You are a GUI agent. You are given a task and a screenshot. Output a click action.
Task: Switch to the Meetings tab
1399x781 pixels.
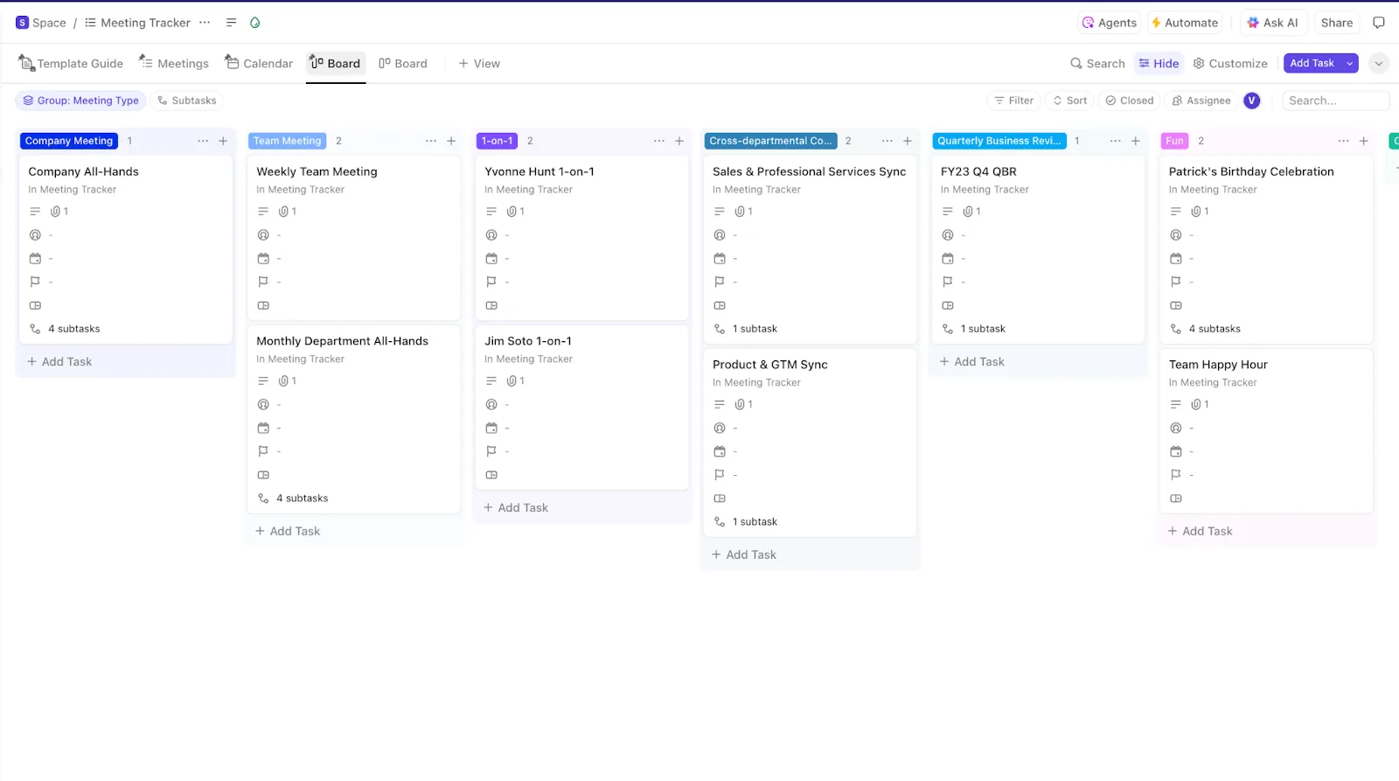coord(174,63)
